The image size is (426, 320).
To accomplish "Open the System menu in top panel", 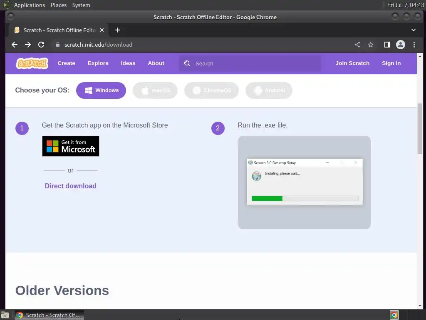I will coord(81,5).
